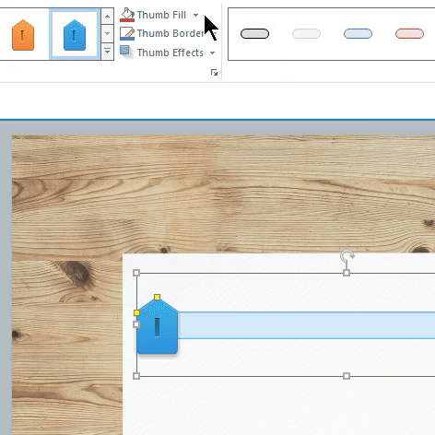Viewport: 435px width, 435px height.
Task: Select the orange thumb style thumbnail
Action: point(23,35)
